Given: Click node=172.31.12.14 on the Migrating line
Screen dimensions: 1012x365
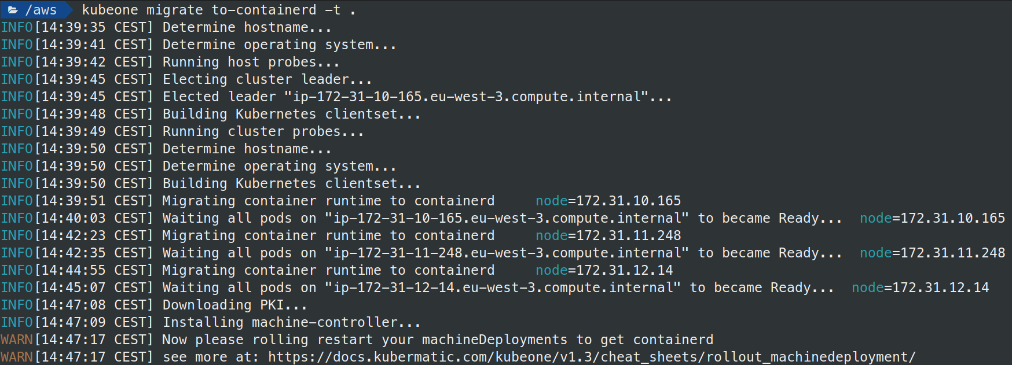Looking at the screenshot, I should pos(604,270).
